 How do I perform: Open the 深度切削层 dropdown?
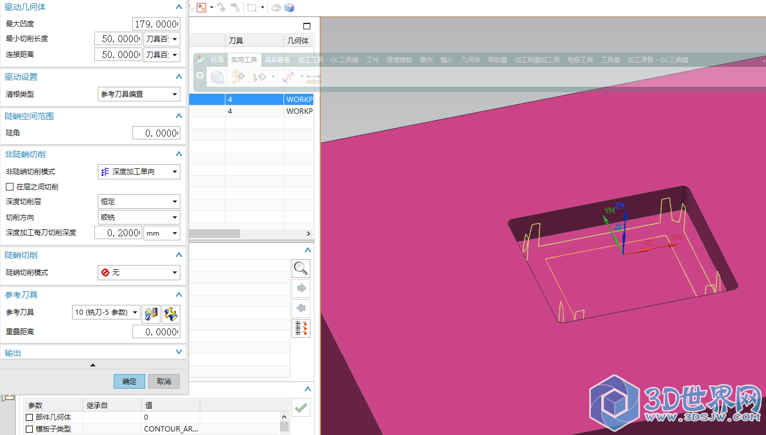139,201
